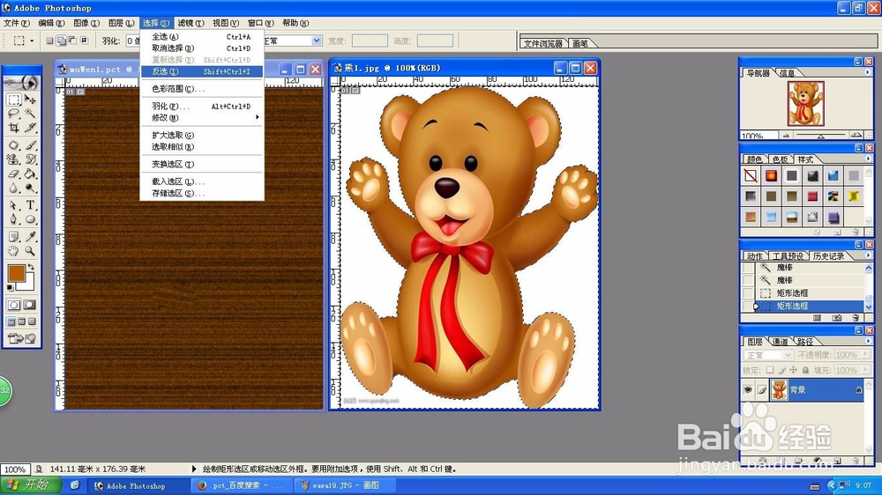
Task: Set history brush source box beside highlighted 矩形选框
Action: point(748,307)
